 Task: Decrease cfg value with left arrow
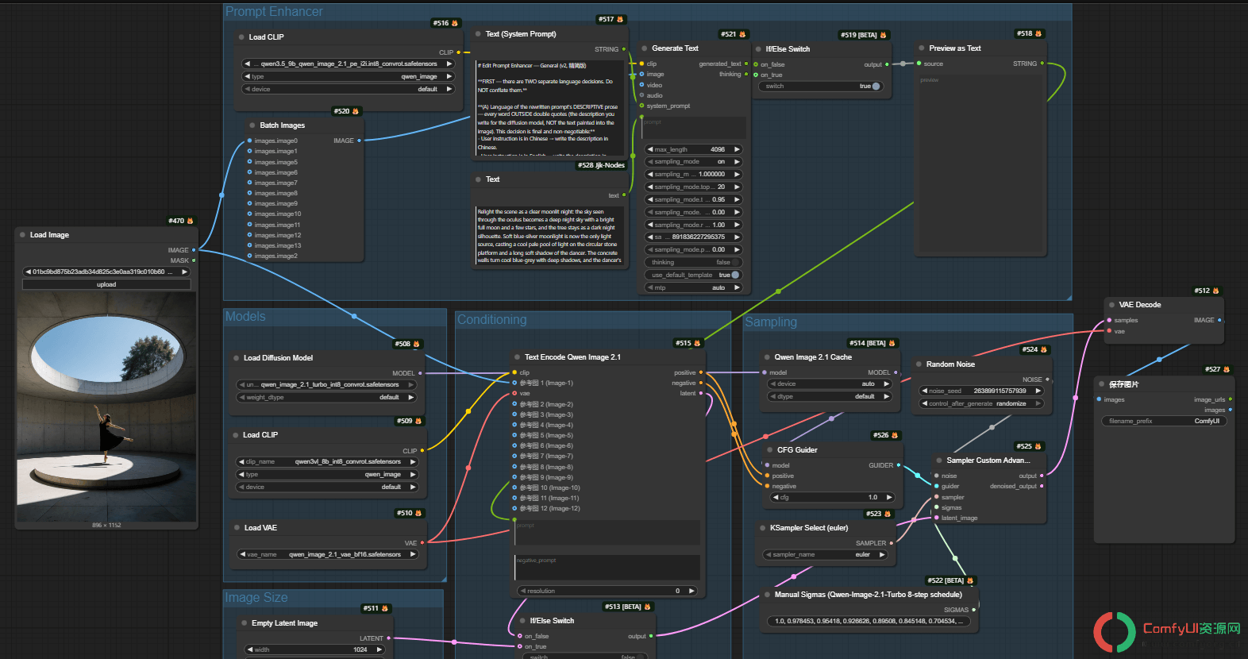pyautogui.click(x=776, y=497)
